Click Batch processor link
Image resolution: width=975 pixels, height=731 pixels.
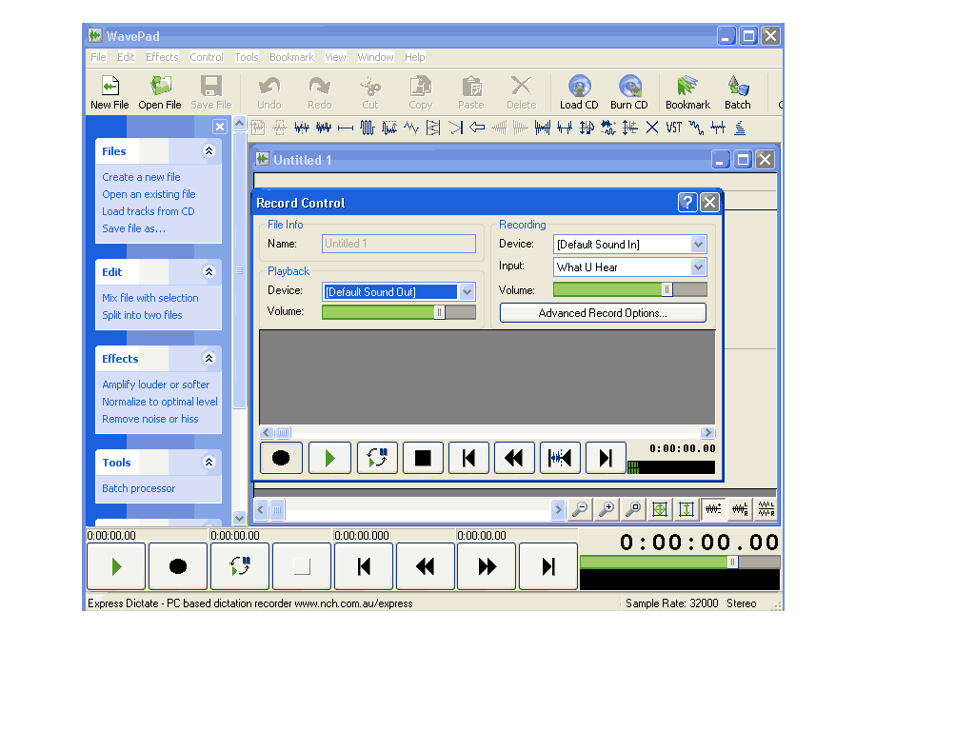pos(139,488)
